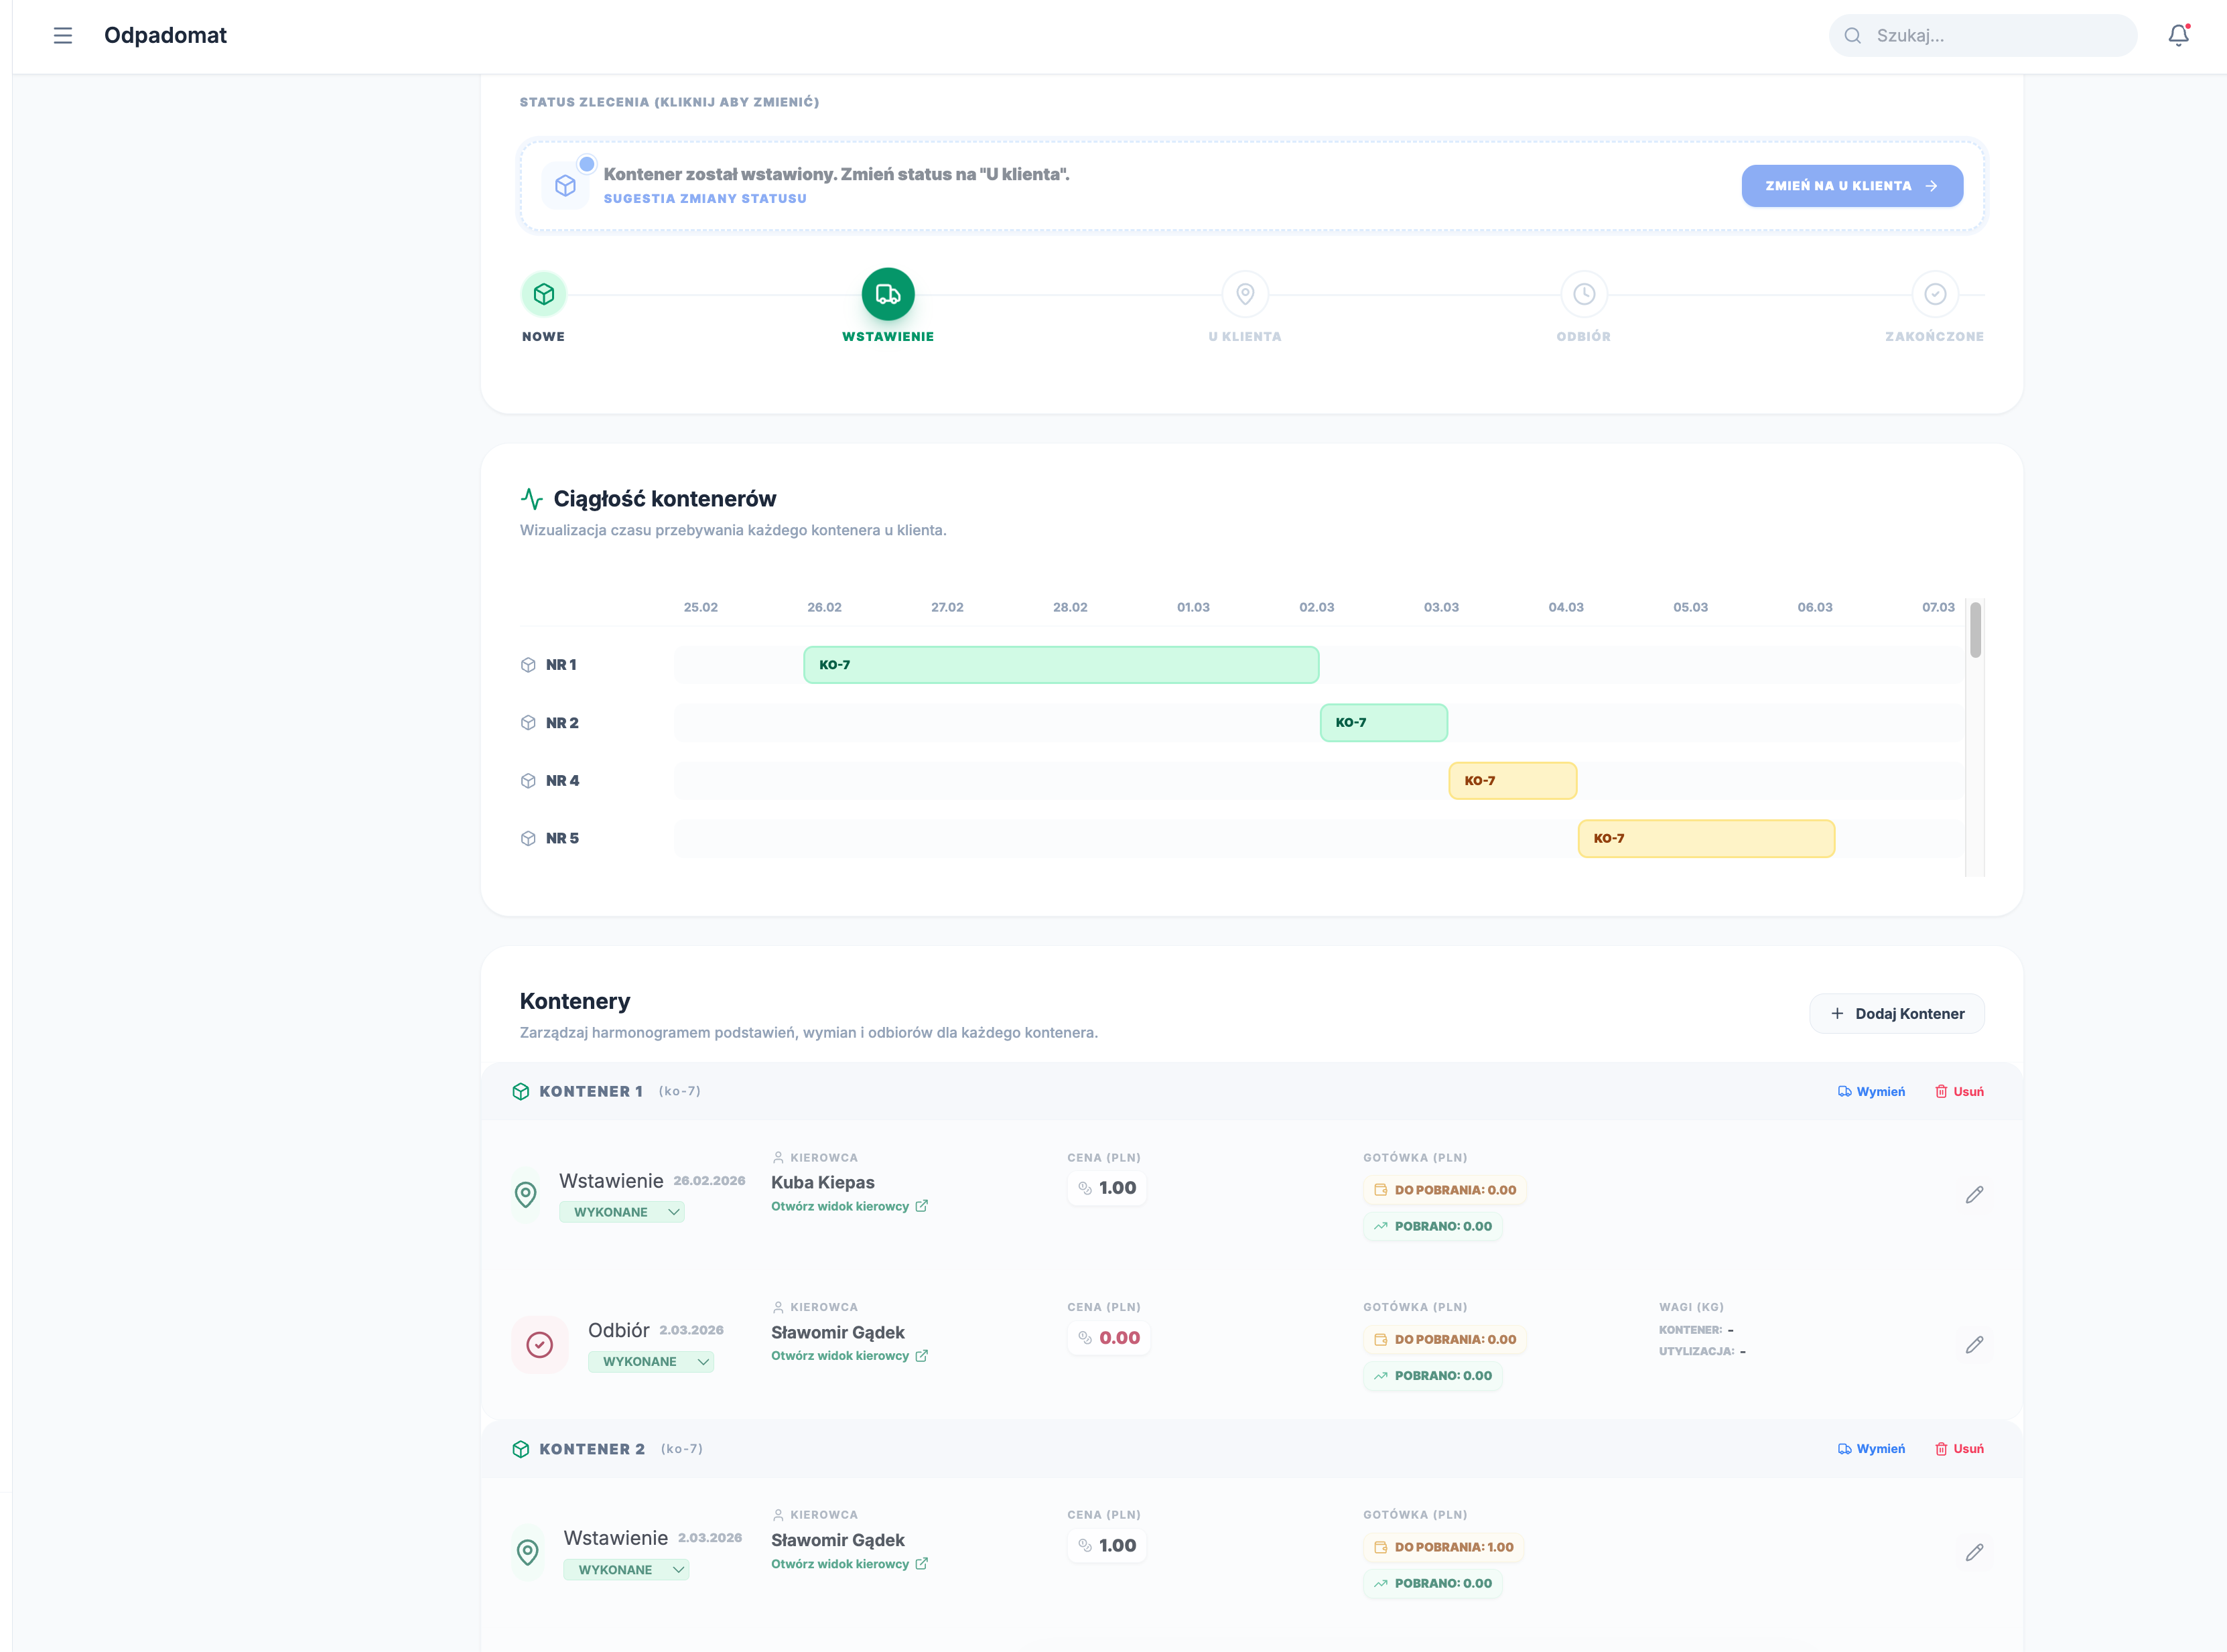This screenshot has height=1652, width=2227.
Task: Open status dropdown for Wstawienie 26.02.2026
Action: click(x=622, y=1212)
